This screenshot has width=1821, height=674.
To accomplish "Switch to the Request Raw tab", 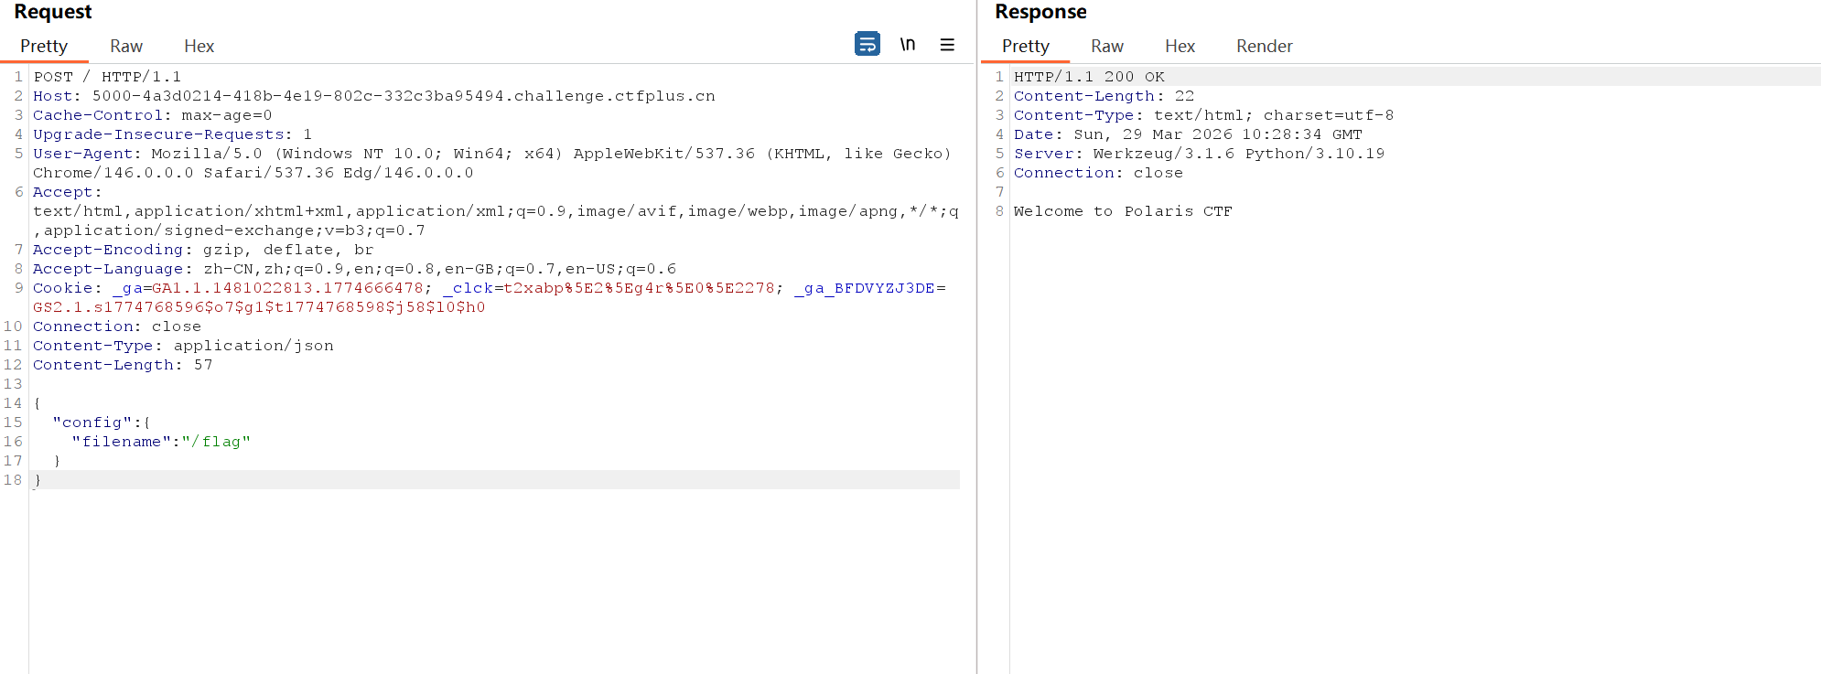I will 126,46.
